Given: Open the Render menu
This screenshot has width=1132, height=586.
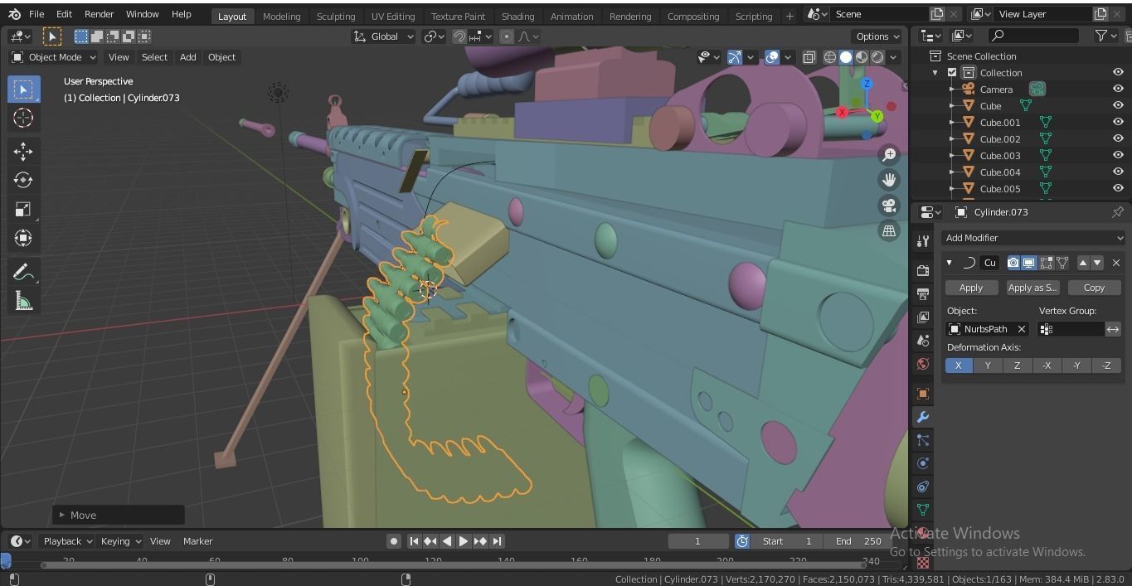Looking at the screenshot, I should 99,14.
